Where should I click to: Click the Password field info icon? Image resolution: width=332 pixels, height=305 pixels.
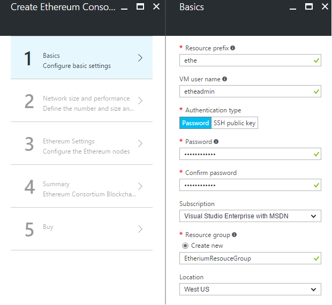(216, 142)
